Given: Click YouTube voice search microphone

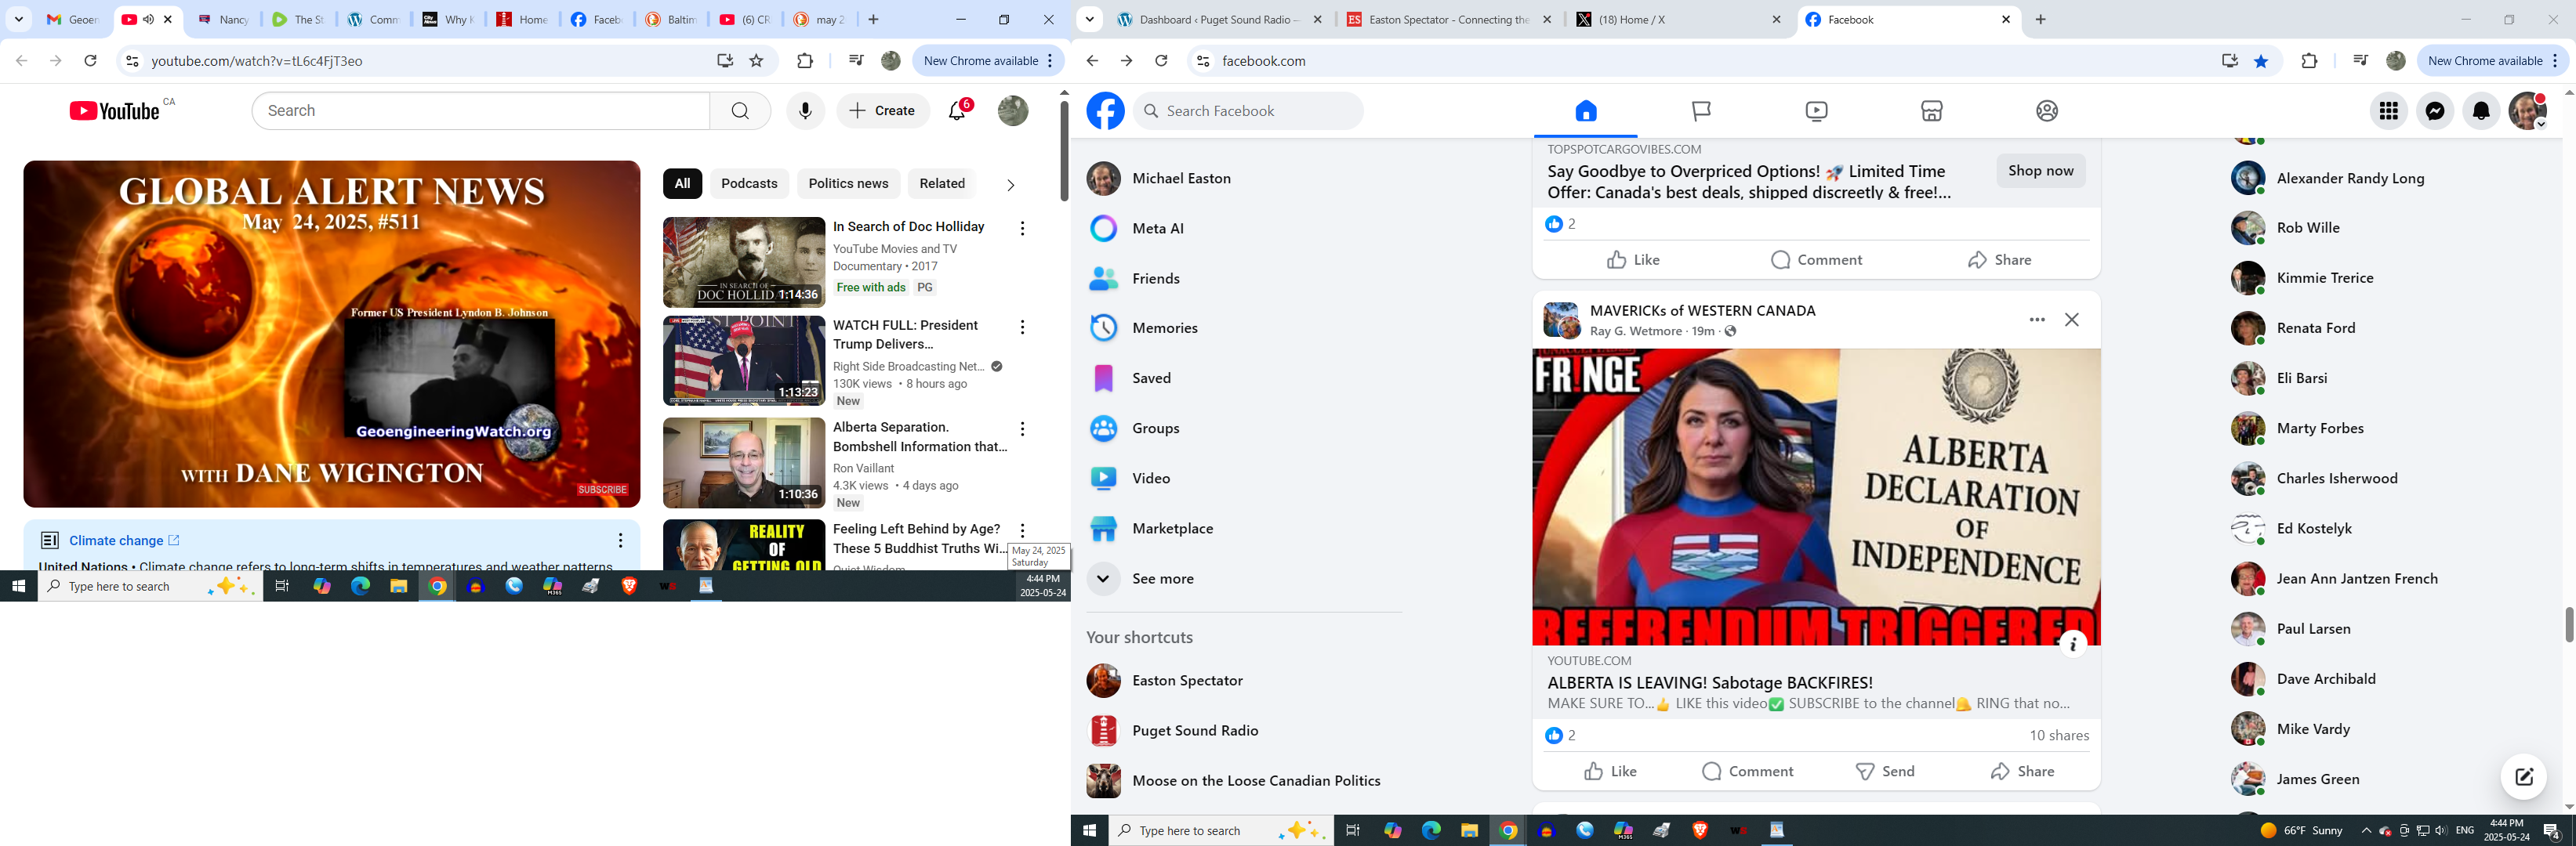Looking at the screenshot, I should pos(805,111).
